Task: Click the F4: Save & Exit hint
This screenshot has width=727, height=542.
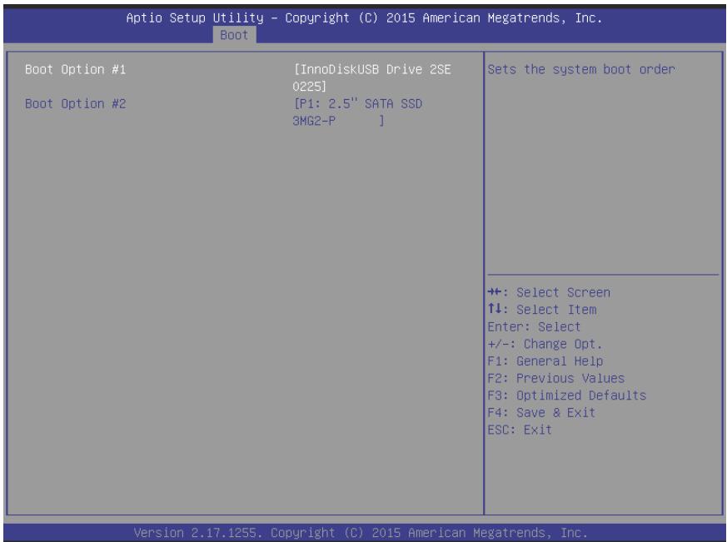Action: pyautogui.click(x=541, y=413)
